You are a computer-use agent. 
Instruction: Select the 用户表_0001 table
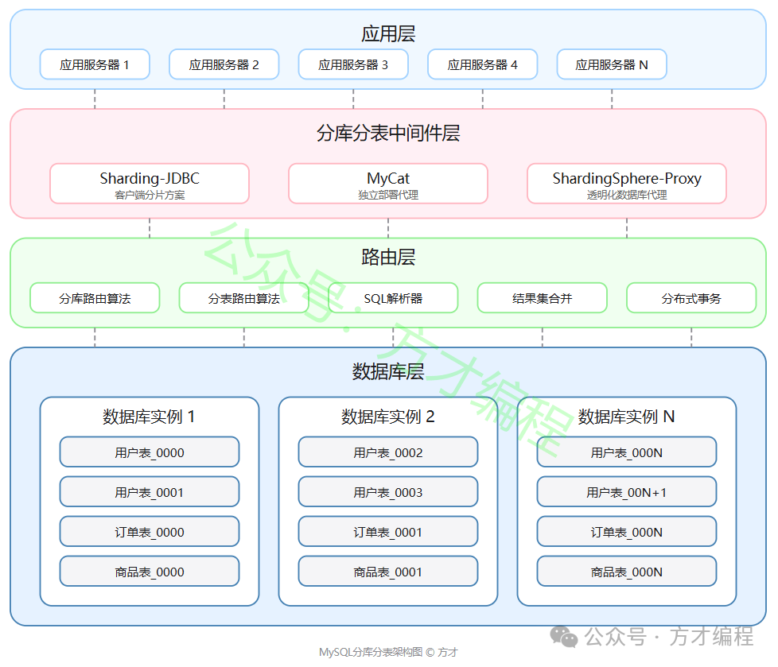(x=150, y=492)
